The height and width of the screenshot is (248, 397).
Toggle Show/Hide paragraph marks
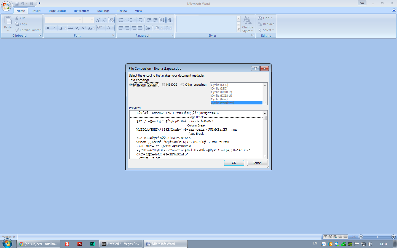170,20
